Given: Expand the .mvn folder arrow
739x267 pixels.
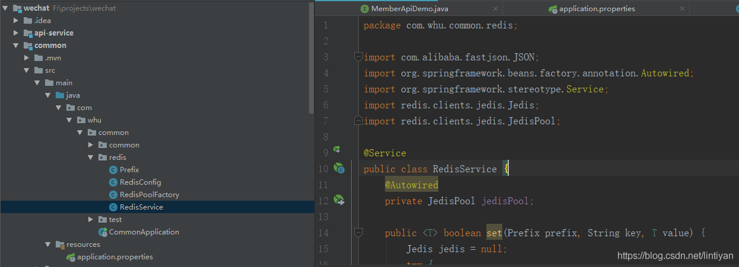Looking at the screenshot, I should point(27,58).
